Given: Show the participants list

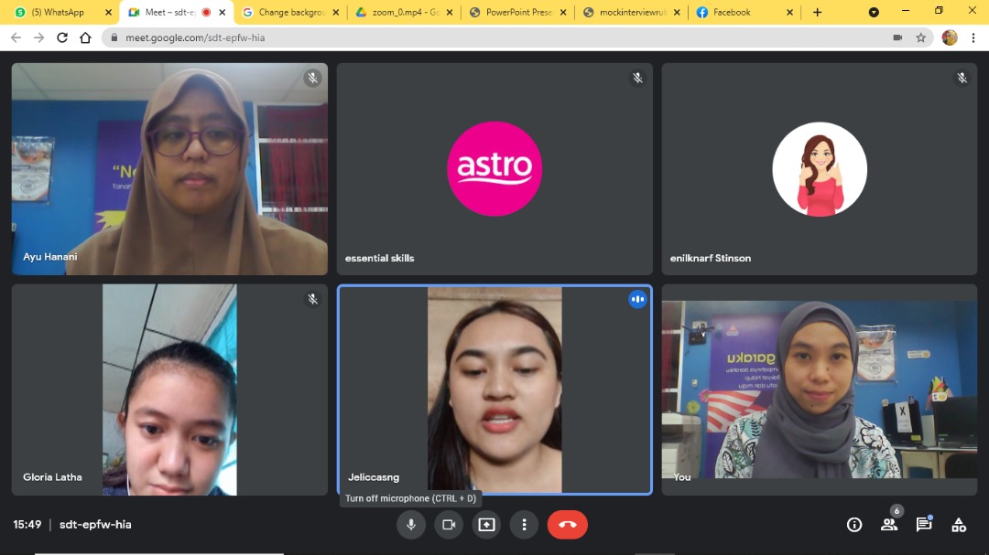Looking at the screenshot, I should (889, 525).
